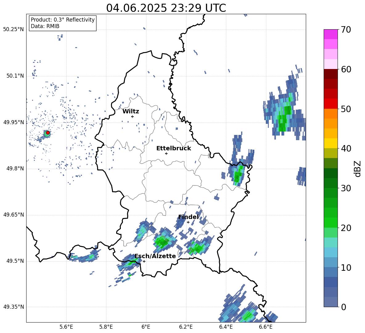The image size is (365, 333).
Task: Click the 40 colorbar tick label
Action: pos(346,148)
